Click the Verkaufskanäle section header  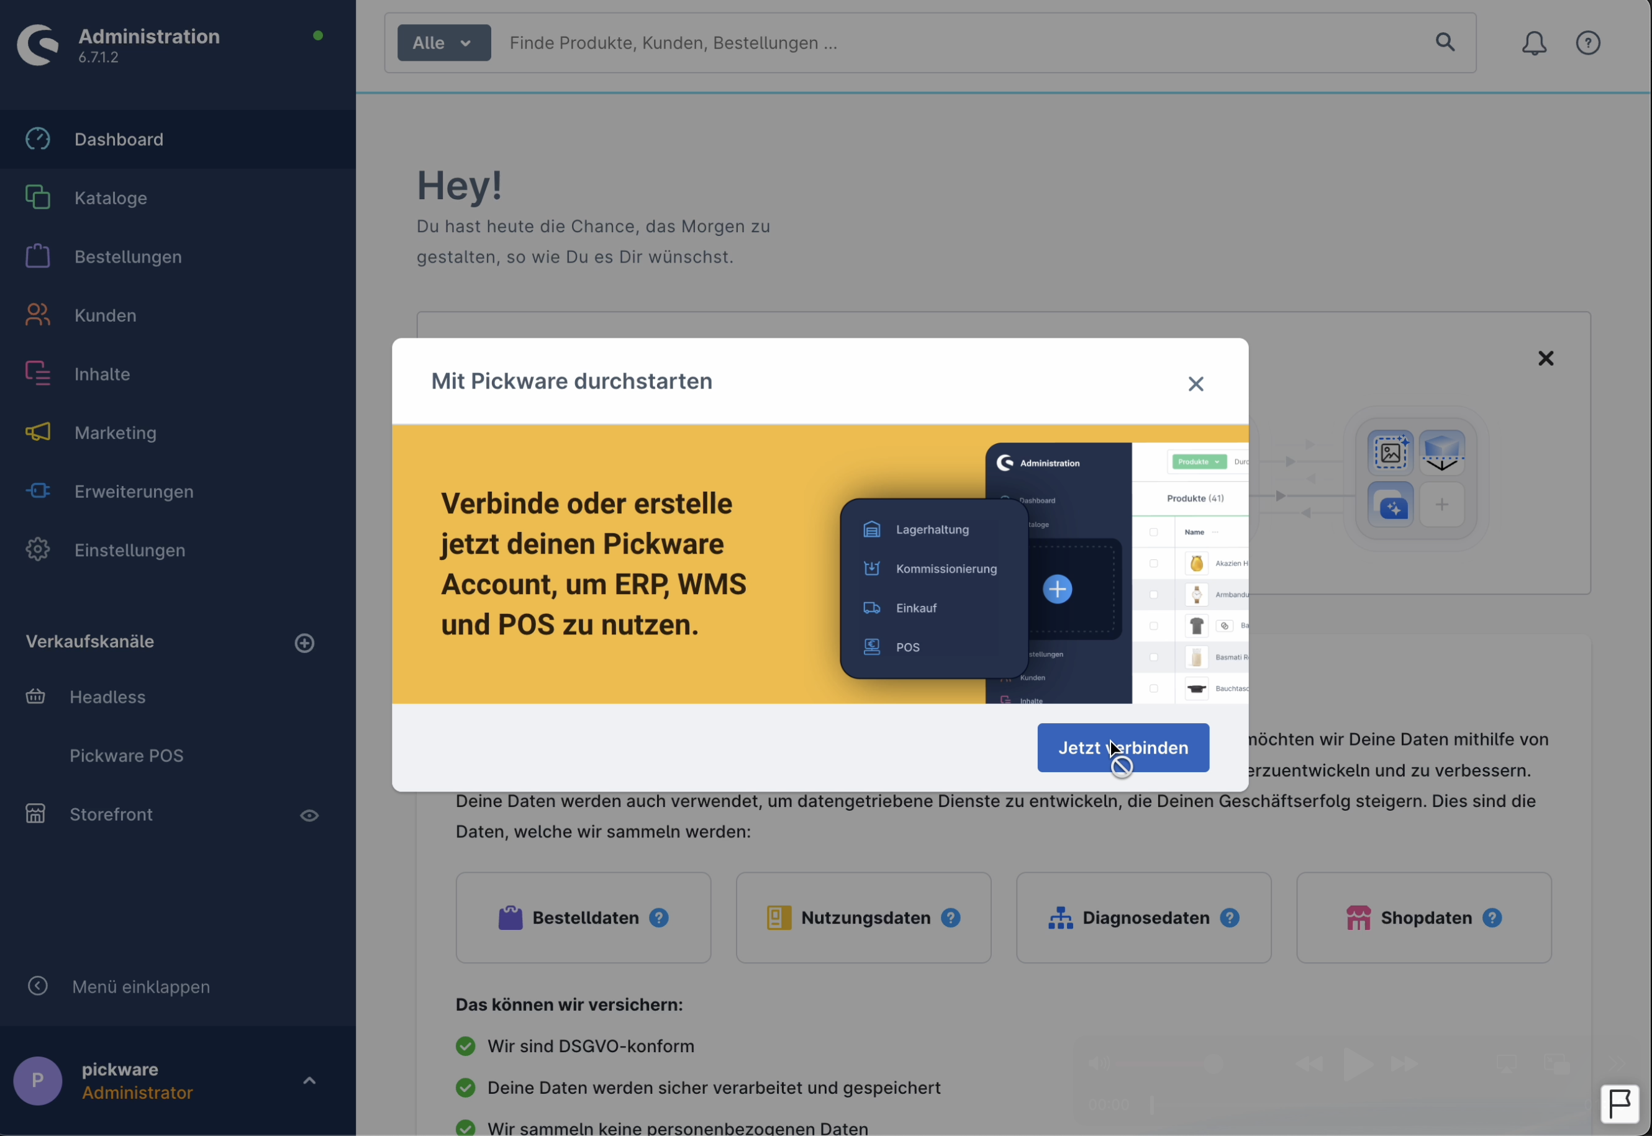click(x=89, y=642)
